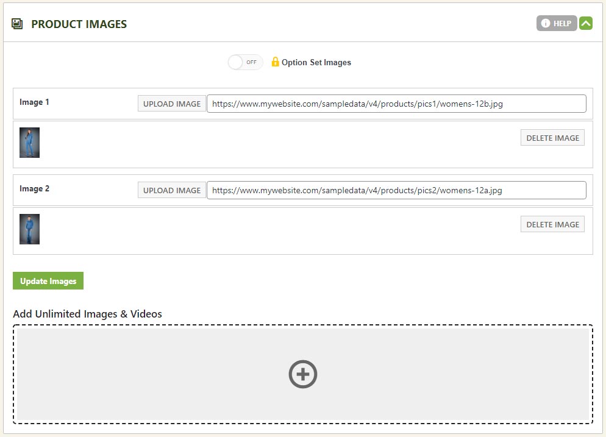Click the Product Images section icon
The image size is (606, 437).
click(x=17, y=24)
